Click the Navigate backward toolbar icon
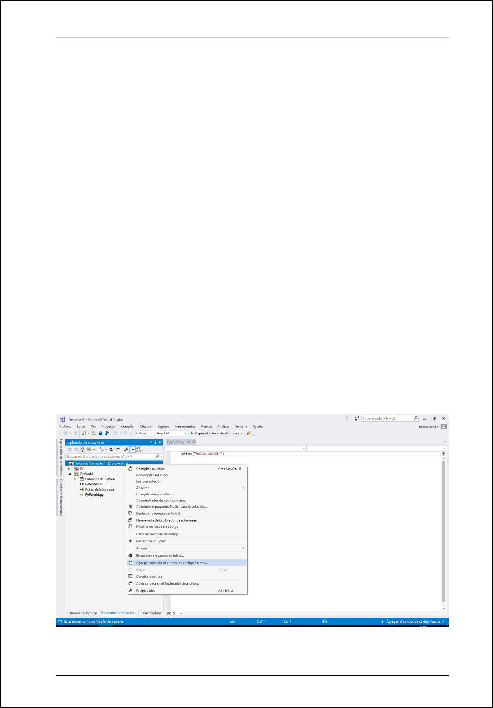Viewport: 493px width, 708px height. 65,433
